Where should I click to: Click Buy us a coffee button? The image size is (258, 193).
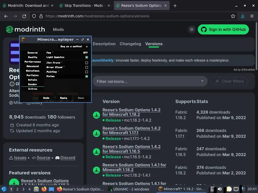[x=71, y=46]
